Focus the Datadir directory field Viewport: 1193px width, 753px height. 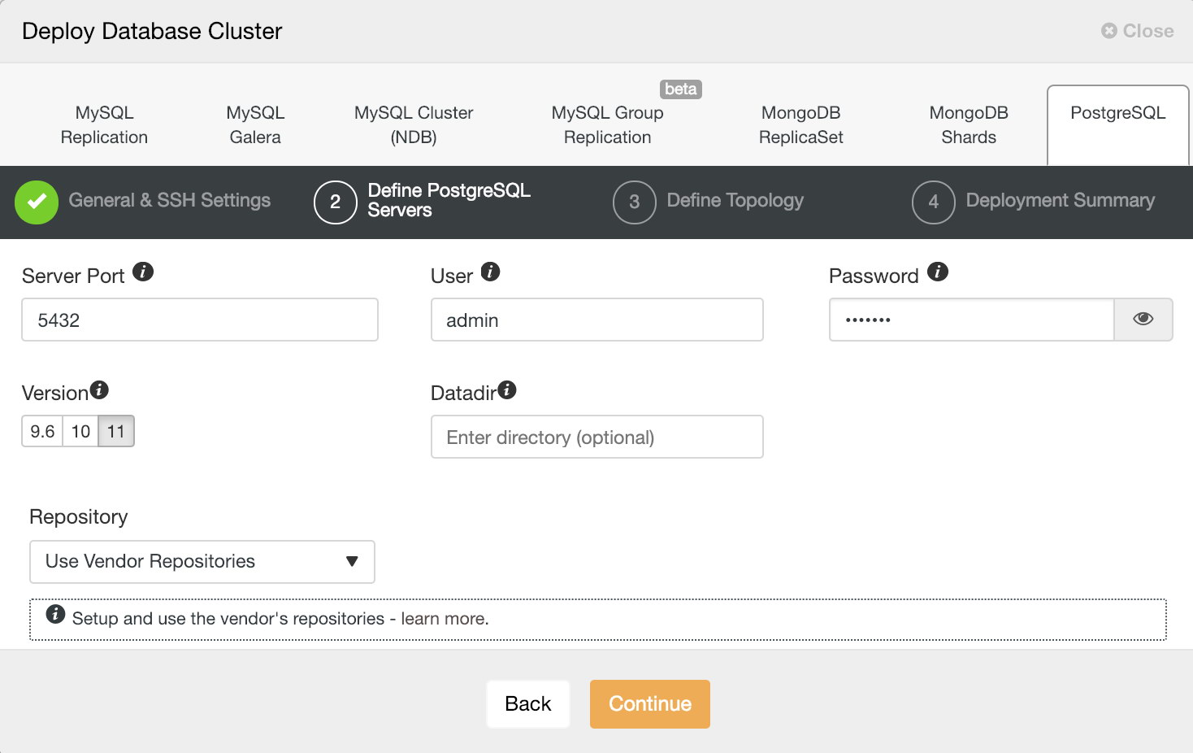pos(597,437)
